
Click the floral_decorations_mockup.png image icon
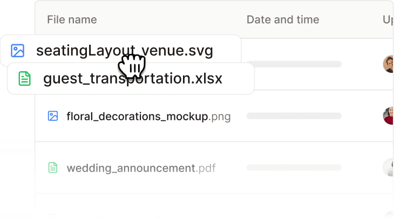click(53, 116)
